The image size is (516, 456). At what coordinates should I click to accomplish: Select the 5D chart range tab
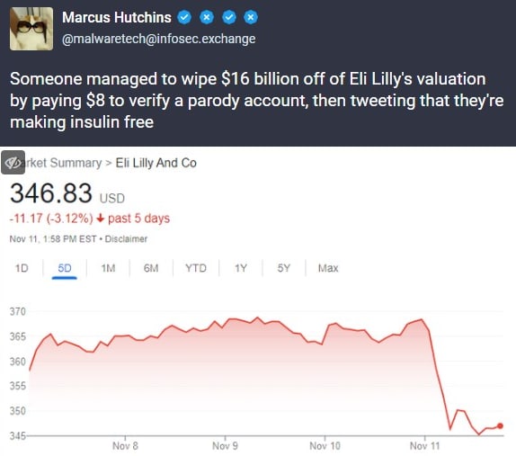(65, 268)
